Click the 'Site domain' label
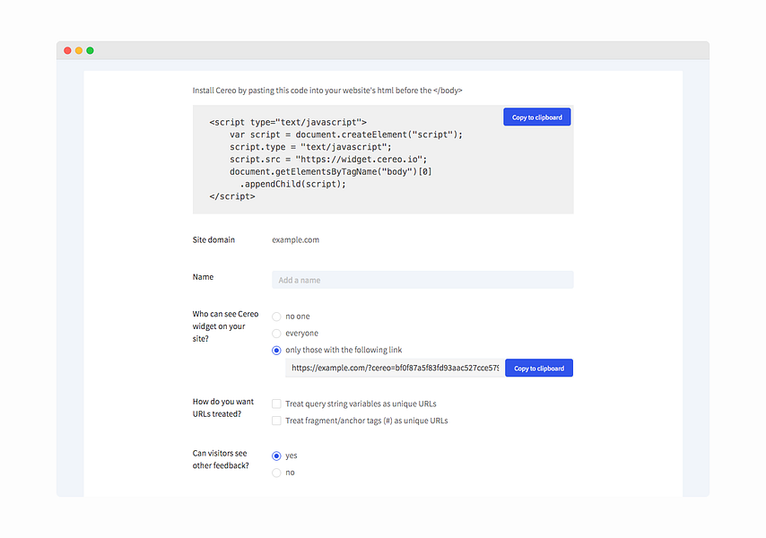The image size is (766, 538). pyautogui.click(x=213, y=239)
